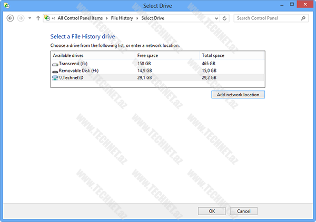This screenshot has width=316, height=222.
Task: Click the search magnifier icon
Action: click(303, 18)
